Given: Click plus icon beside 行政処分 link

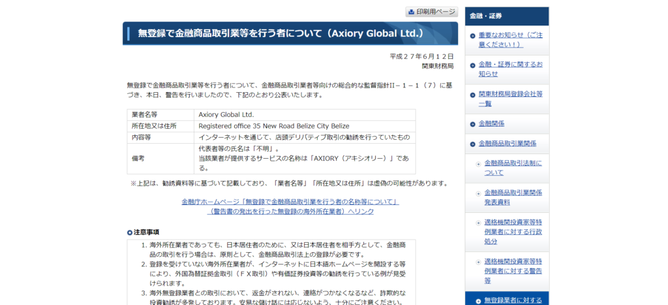Looking at the screenshot, I should 478,223.
